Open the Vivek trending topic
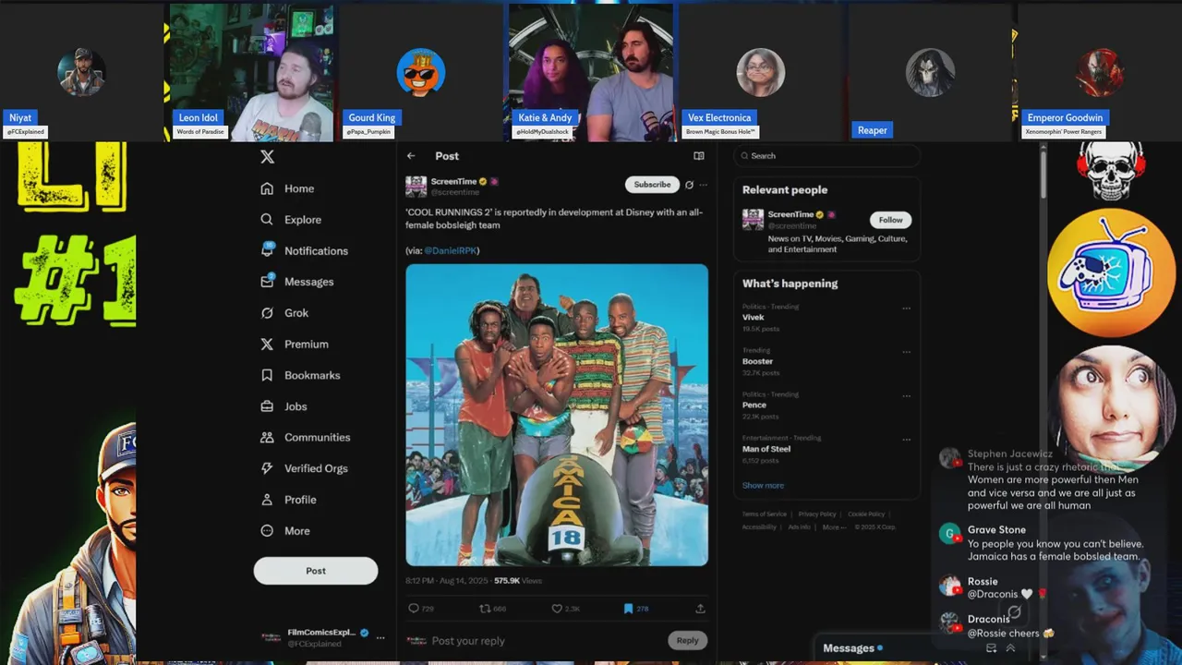1182x665 pixels. 753,317
